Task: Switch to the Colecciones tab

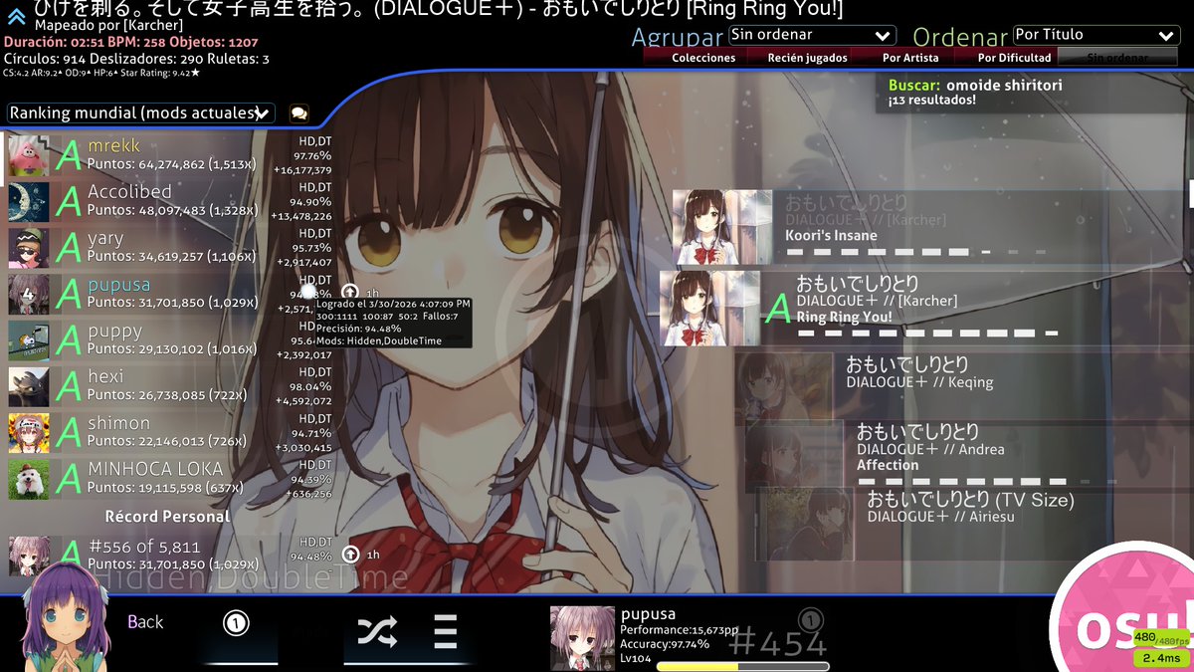Action: click(703, 58)
